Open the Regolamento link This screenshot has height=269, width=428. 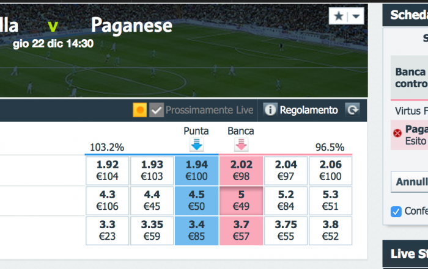point(309,110)
